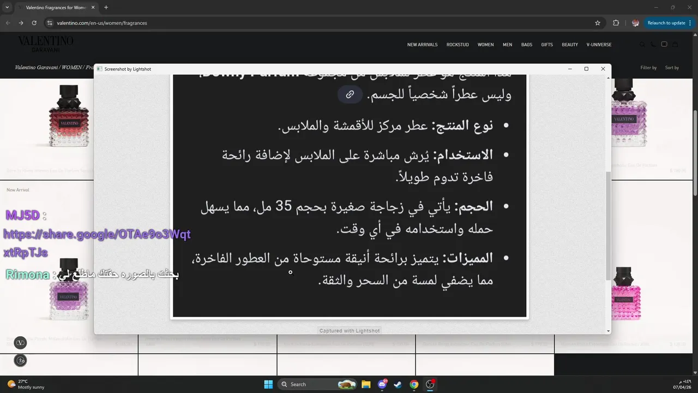Reload the Valentino page
Image resolution: width=698 pixels, height=393 pixels.
(34, 23)
